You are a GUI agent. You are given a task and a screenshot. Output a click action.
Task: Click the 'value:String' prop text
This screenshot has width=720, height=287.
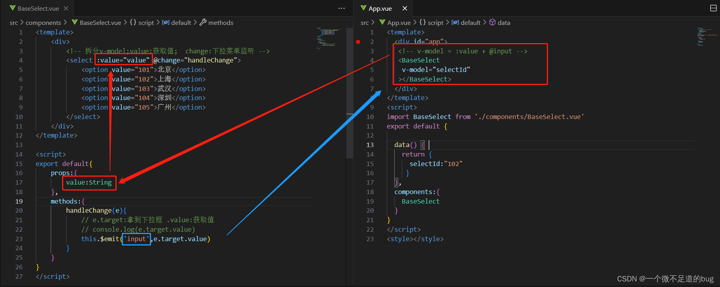89,182
